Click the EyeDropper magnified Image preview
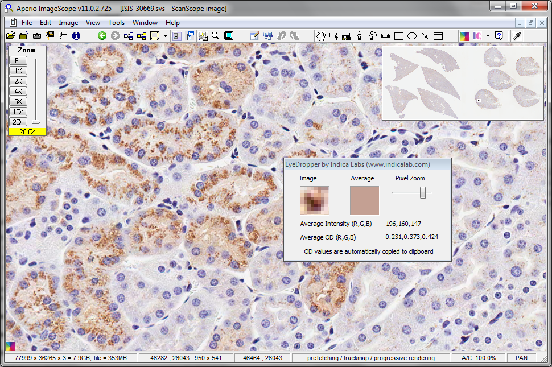 pos(314,200)
